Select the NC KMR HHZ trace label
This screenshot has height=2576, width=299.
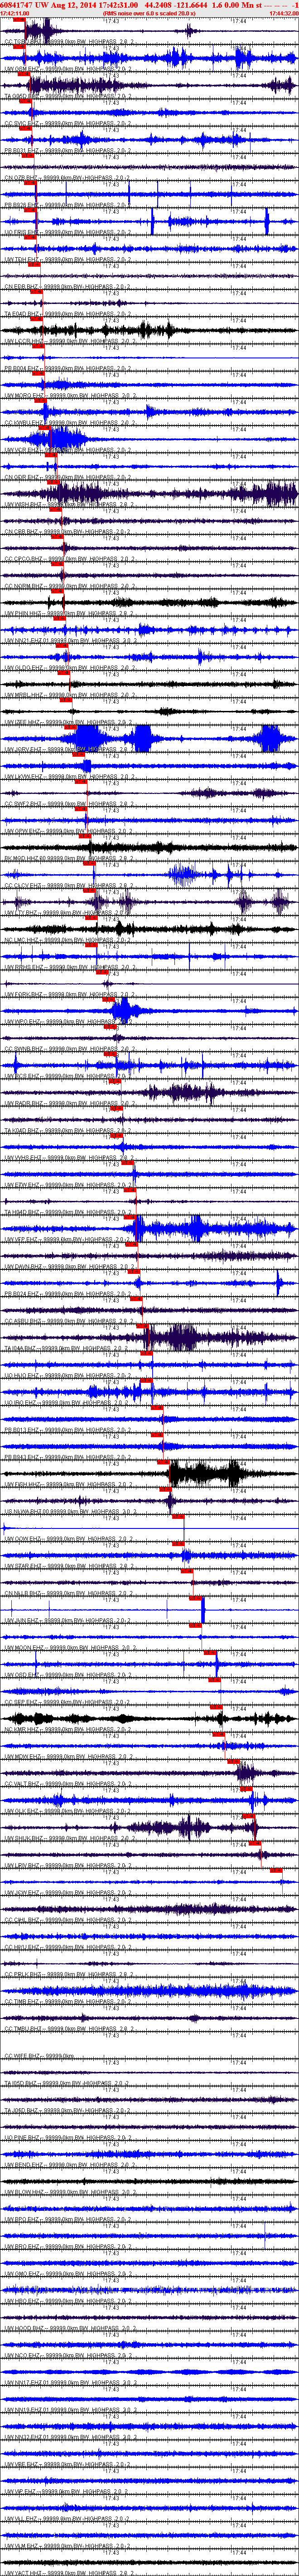pyautogui.click(x=67, y=1729)
